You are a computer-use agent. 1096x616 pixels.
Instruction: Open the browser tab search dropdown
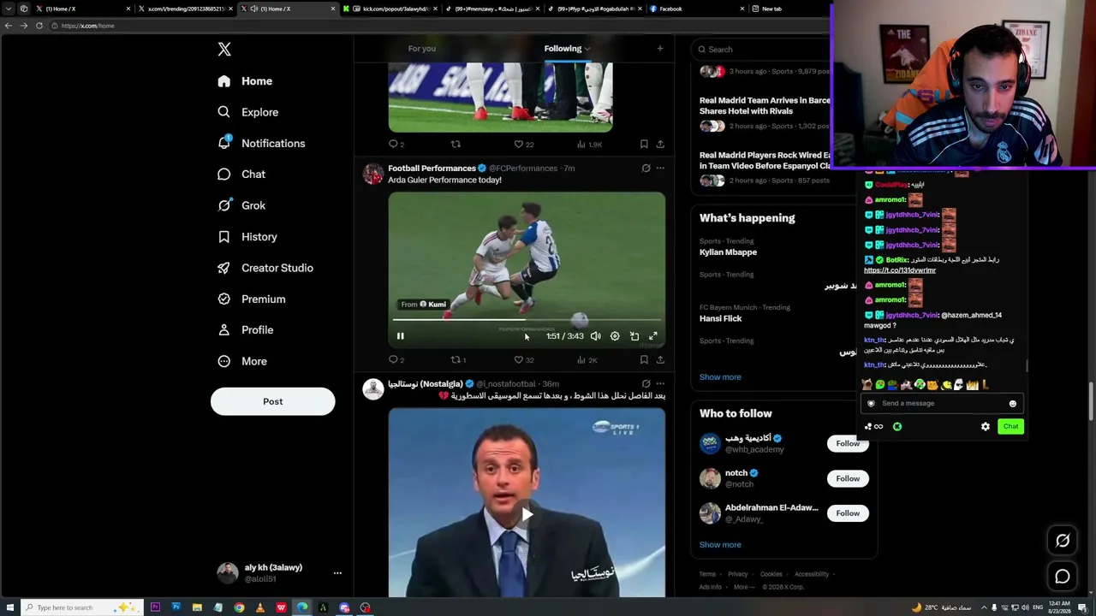[x=9, y=9]
